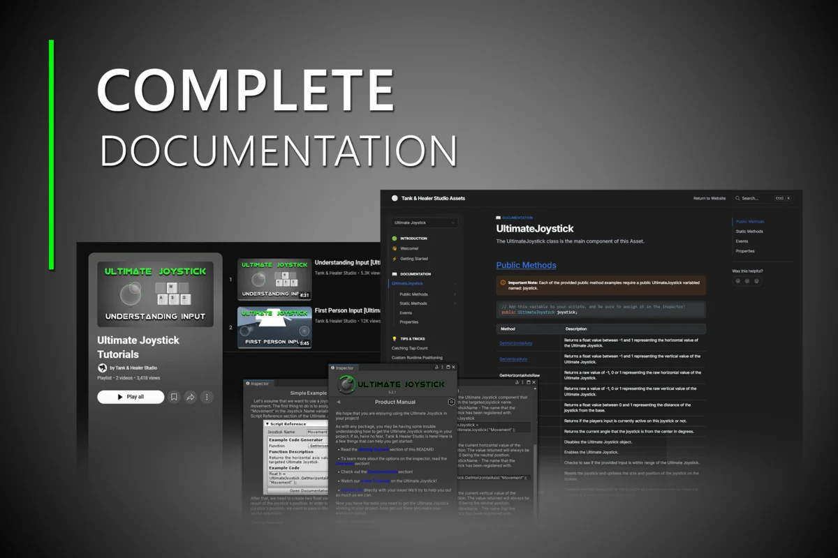Save the playlist with the bookmark icon
The image size is (838, 558).
pos(174,397)
